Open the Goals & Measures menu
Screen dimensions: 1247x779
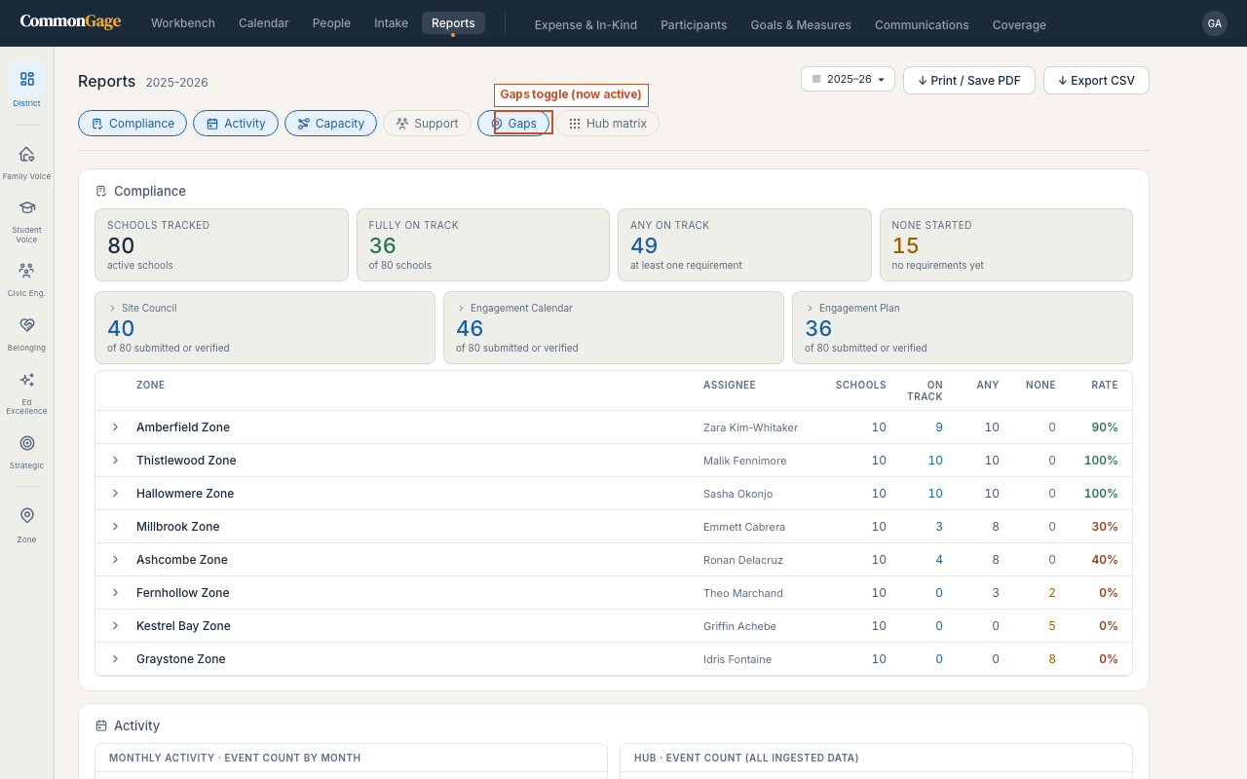point(801,24)
